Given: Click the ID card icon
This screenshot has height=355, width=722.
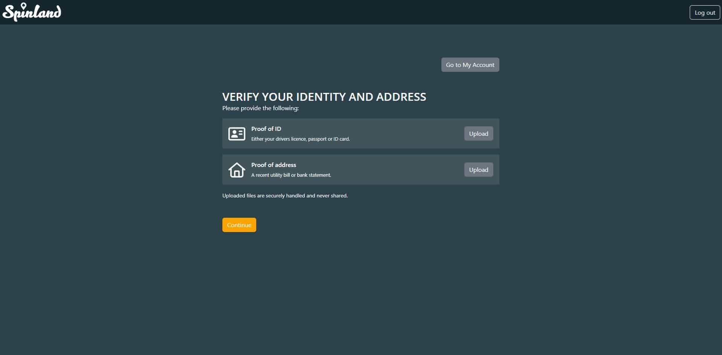Looking at the screenshot, I should click(x=237, y=134).
